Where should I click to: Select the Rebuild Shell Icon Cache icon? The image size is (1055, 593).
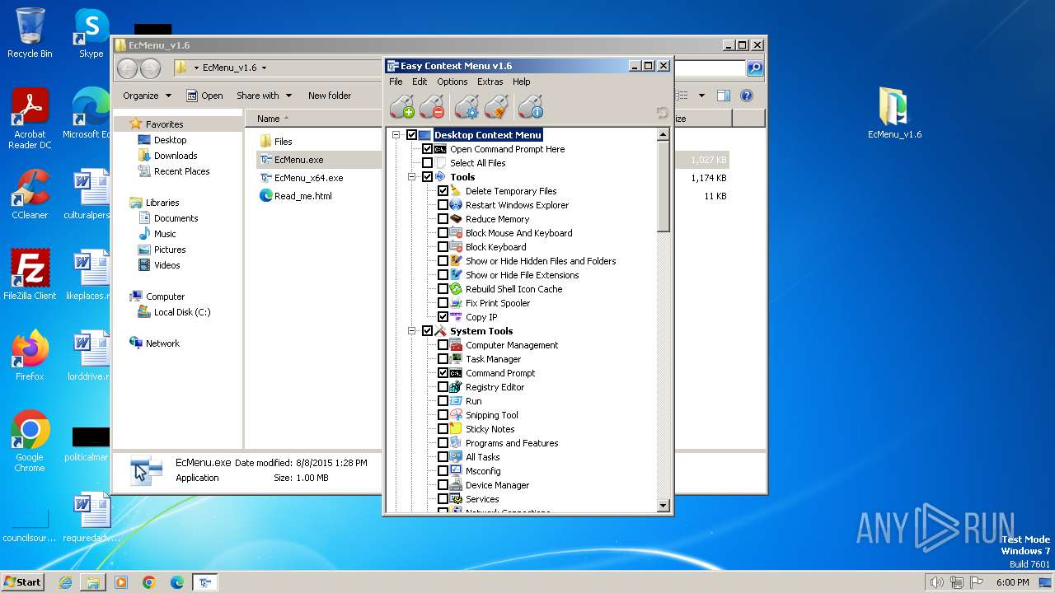point(456,289)
